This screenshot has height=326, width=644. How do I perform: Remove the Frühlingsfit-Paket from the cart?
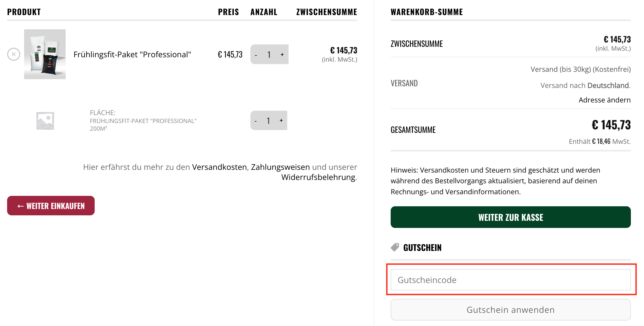point(13,54)
